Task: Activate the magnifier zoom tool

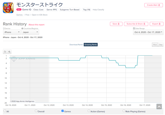Action: pyautogui.click(x=9, y=52)
